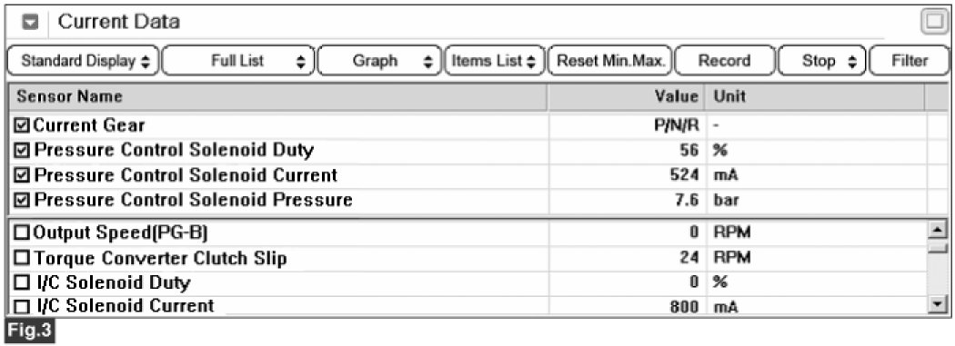Open the Items List dropdown
The height and width of the screenshot is (346, 955).
494,61
